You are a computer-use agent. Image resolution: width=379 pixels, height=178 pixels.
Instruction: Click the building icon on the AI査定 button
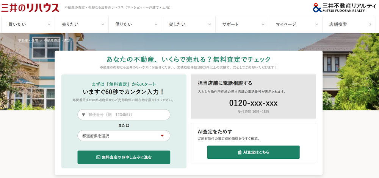coord(240,152)
